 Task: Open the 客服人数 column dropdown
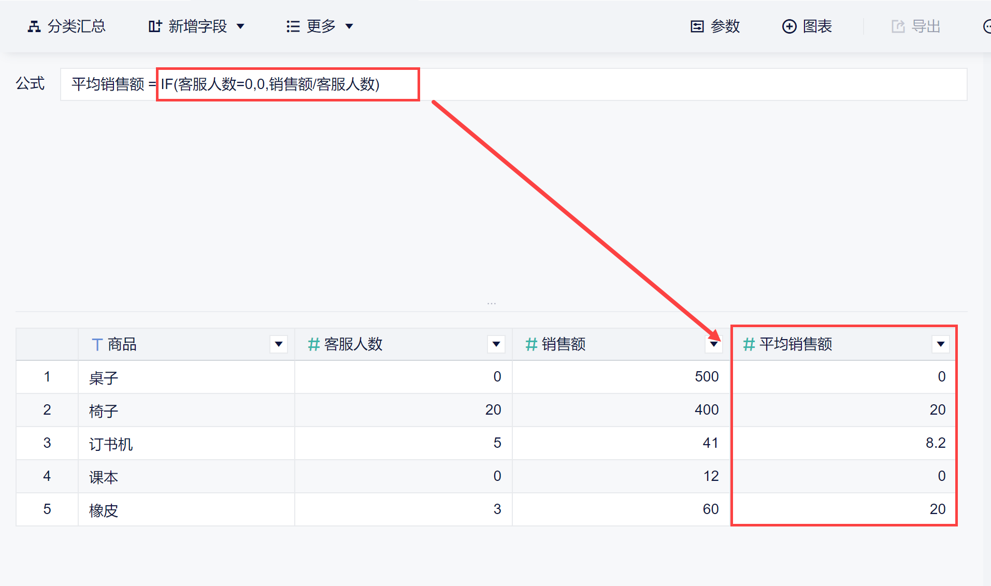[x=496, y=344]
